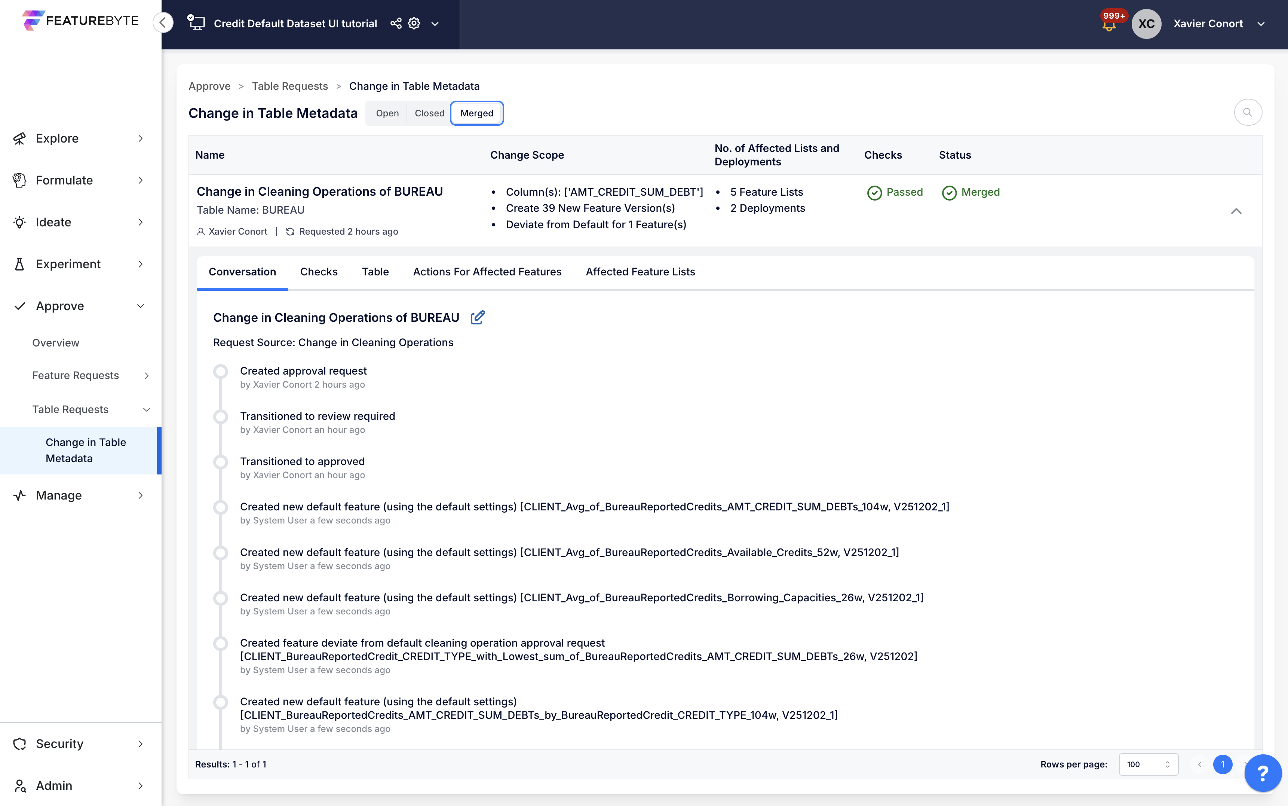Click the share icon in the header
The height and width of the screenshot is (806, 1288).
(396, 24)
